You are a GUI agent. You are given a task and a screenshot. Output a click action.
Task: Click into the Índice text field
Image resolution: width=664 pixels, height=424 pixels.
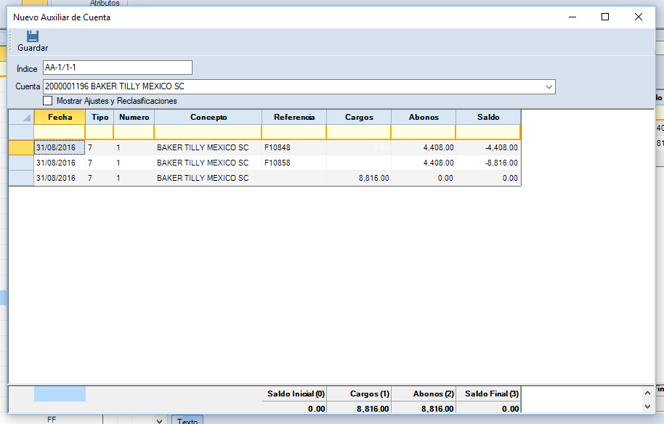tap(118, 68)
